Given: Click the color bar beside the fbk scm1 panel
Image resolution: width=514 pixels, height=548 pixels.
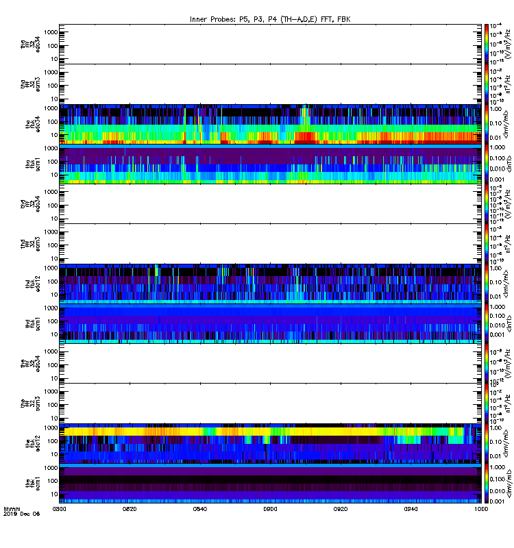Looking at the screenshot, I should coord(486,484).
